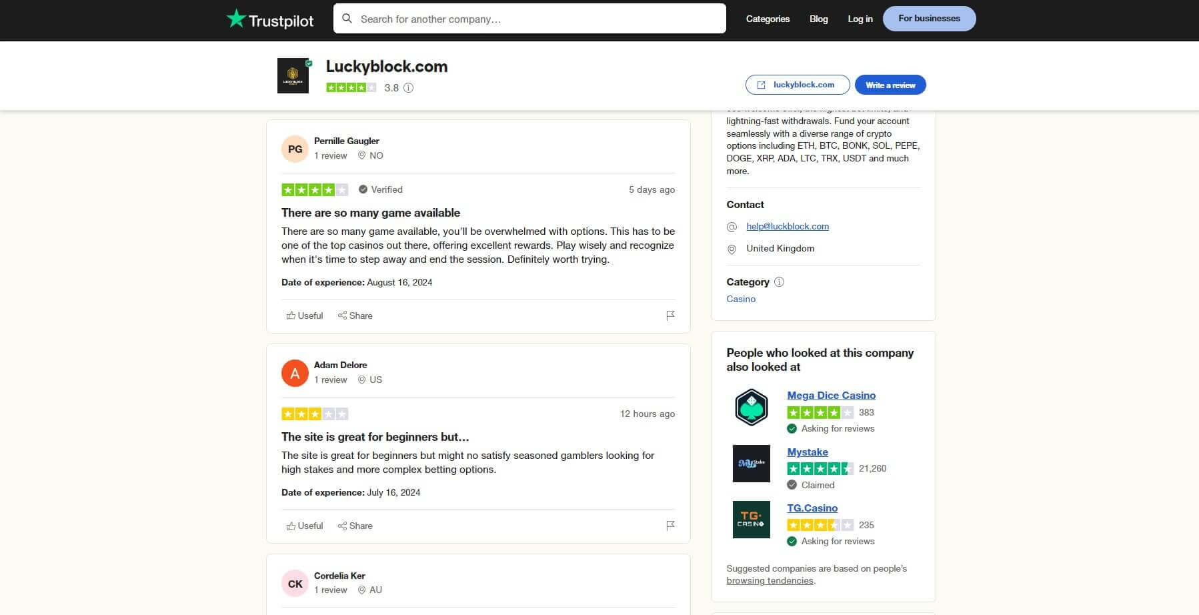Image resolution: width=1199 pixels, height=615 pixels.
Task: Open the TG.Casino logo thumbnail
Action: coord(751,520)
